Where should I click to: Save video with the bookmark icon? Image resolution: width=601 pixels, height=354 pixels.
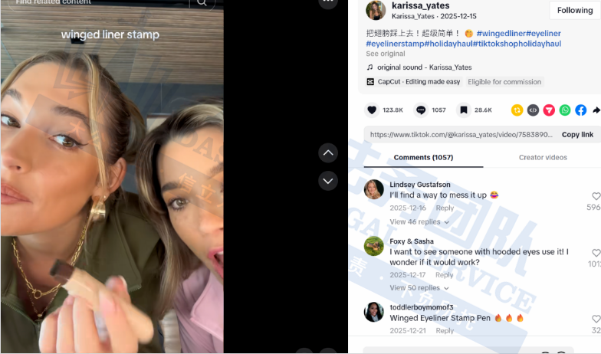point(463,110)
